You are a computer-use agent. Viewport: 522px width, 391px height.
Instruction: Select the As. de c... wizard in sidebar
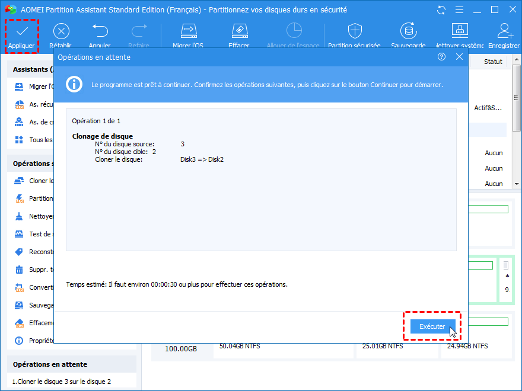tap(34, 122)
